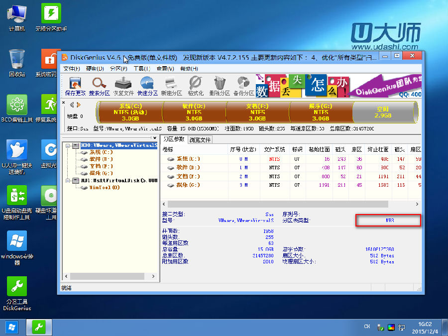Screen dimensions: 448x336
Task: Select 文档(F:) in the disk tree
Action: click(x=101, y=166)
